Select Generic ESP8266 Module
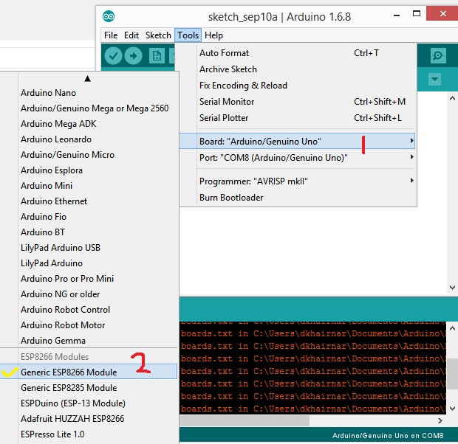 coord(89,372)
